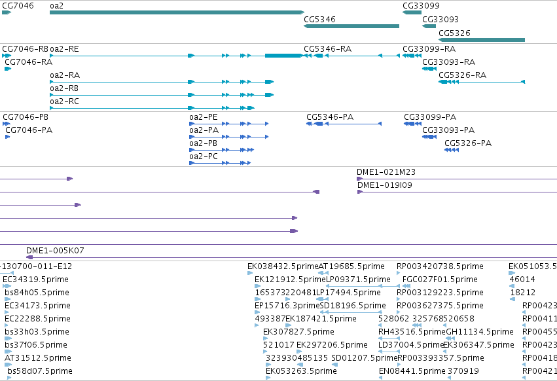Click EST EK306347.5prime

coord(479,345)
